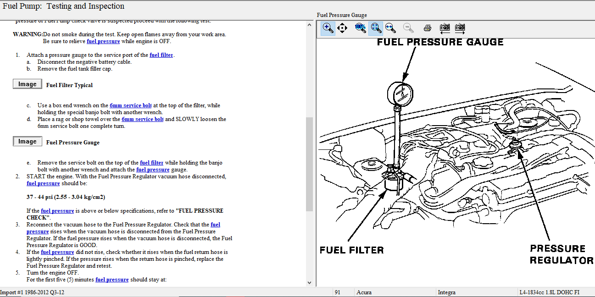Image resolution: width=595 pixels, height=297 pixels.
Task: Click fuel pressure link in the warning text
Action: [x=103, y=41]
